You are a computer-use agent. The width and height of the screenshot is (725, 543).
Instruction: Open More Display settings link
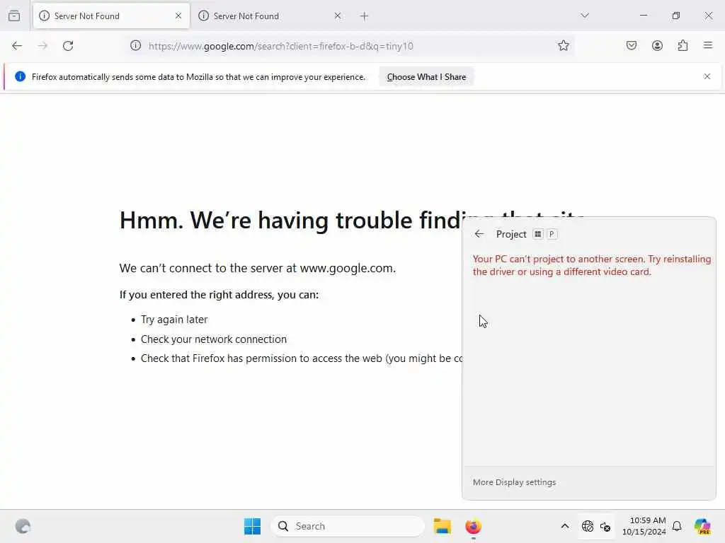(514, 482)
